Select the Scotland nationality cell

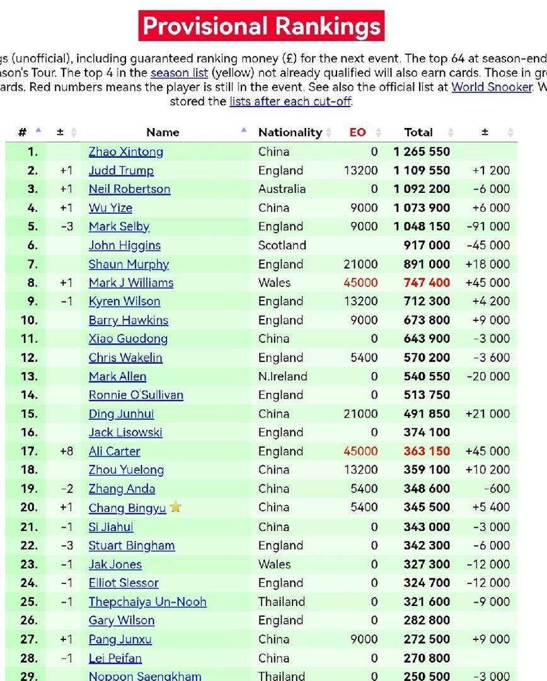pos(282,245)
